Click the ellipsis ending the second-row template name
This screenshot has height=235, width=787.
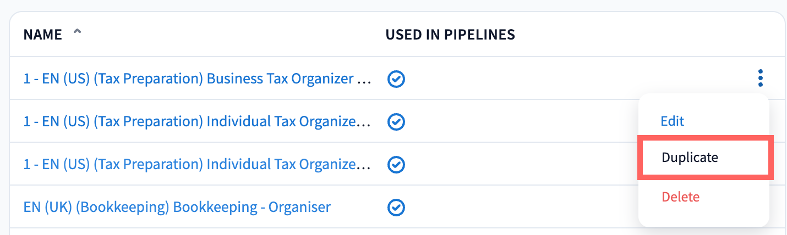click(364, 123)
